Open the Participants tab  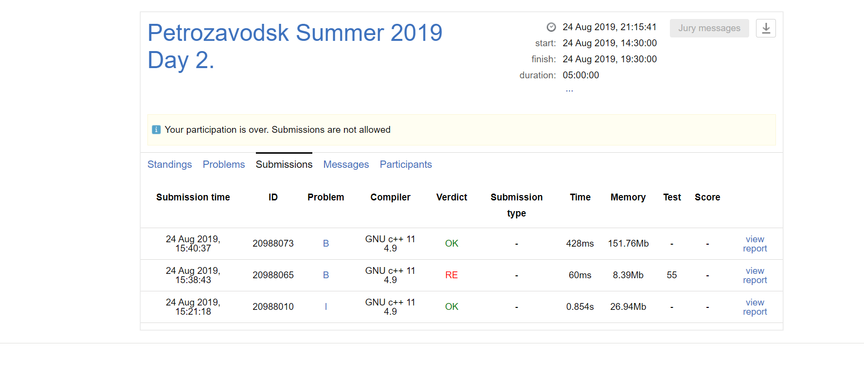[406, 164]
